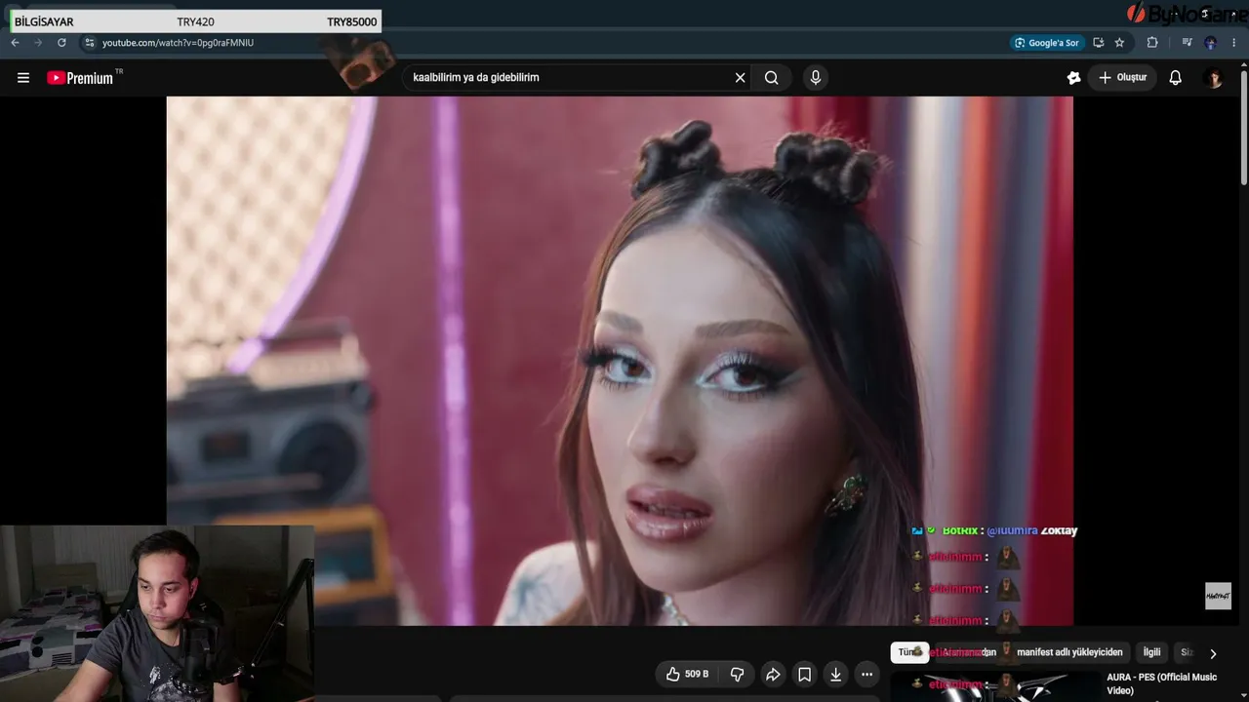Open the YouTube guide hamburger menu
The height and width of the screenshot is (702, 1249).
pyautogui.click(x=23, y=78)
